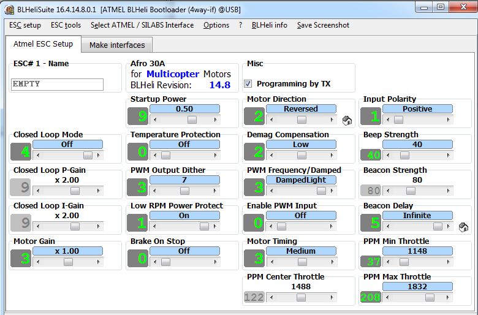Viewport: 478px width, 315px height.
Task: Click Demag Compensation right arrow
Action: (332, 156)
